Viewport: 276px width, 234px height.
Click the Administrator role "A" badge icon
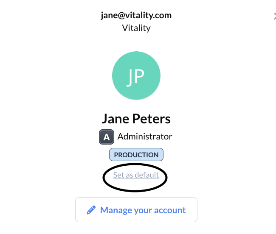click(x=107, y=137)
